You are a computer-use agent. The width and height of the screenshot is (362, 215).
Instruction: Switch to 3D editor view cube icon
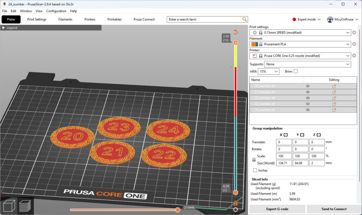[9, 206]
